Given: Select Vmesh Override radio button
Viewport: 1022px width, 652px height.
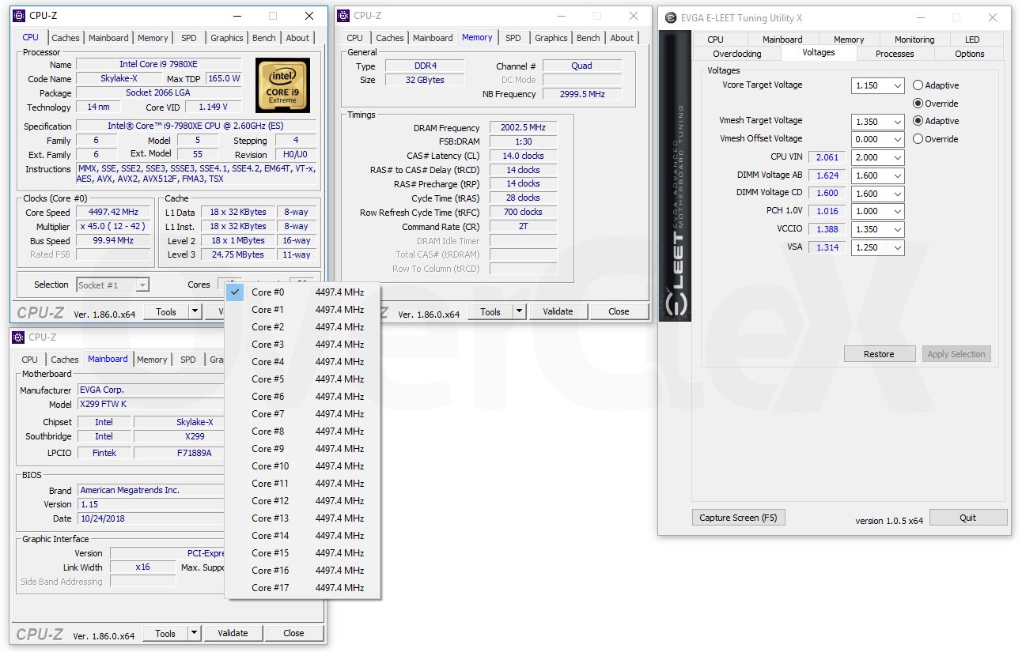Looking at the screenshot, I should click(918, 139).
